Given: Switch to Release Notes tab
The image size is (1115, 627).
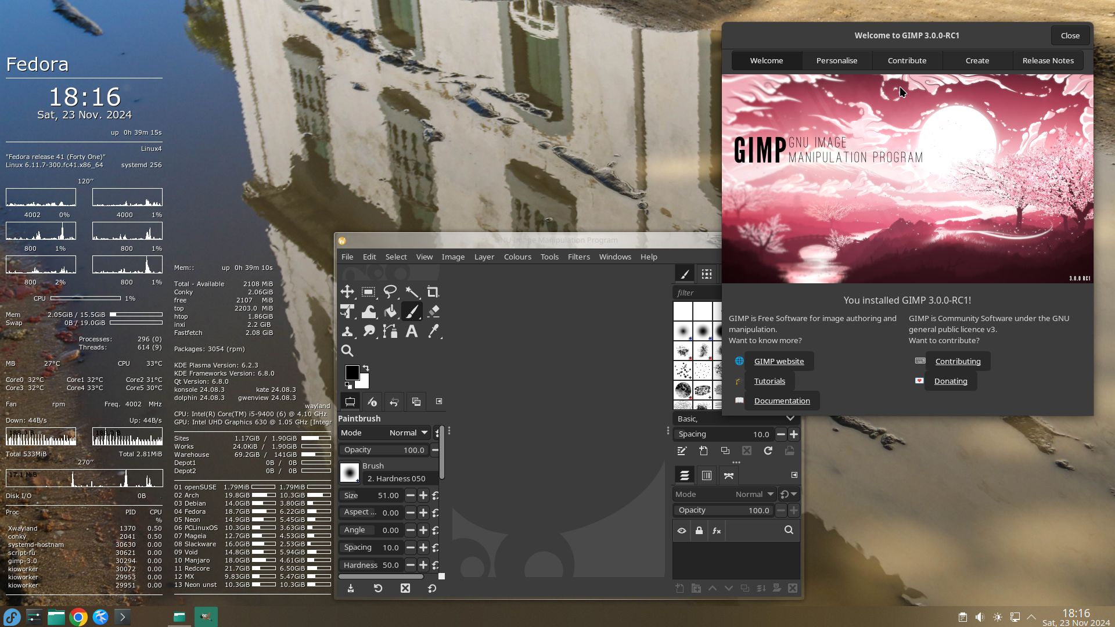Looking at the screenshot, I should (1048, 60).
